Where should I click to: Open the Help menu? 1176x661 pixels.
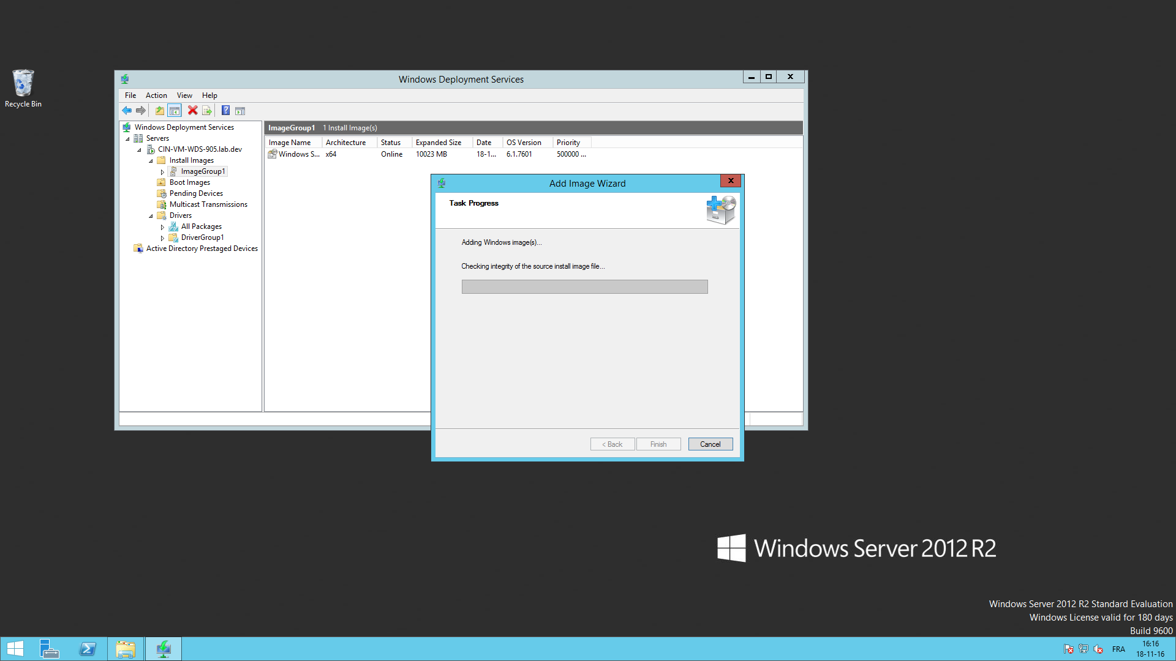pyautogui.click(x=209, y=95)
